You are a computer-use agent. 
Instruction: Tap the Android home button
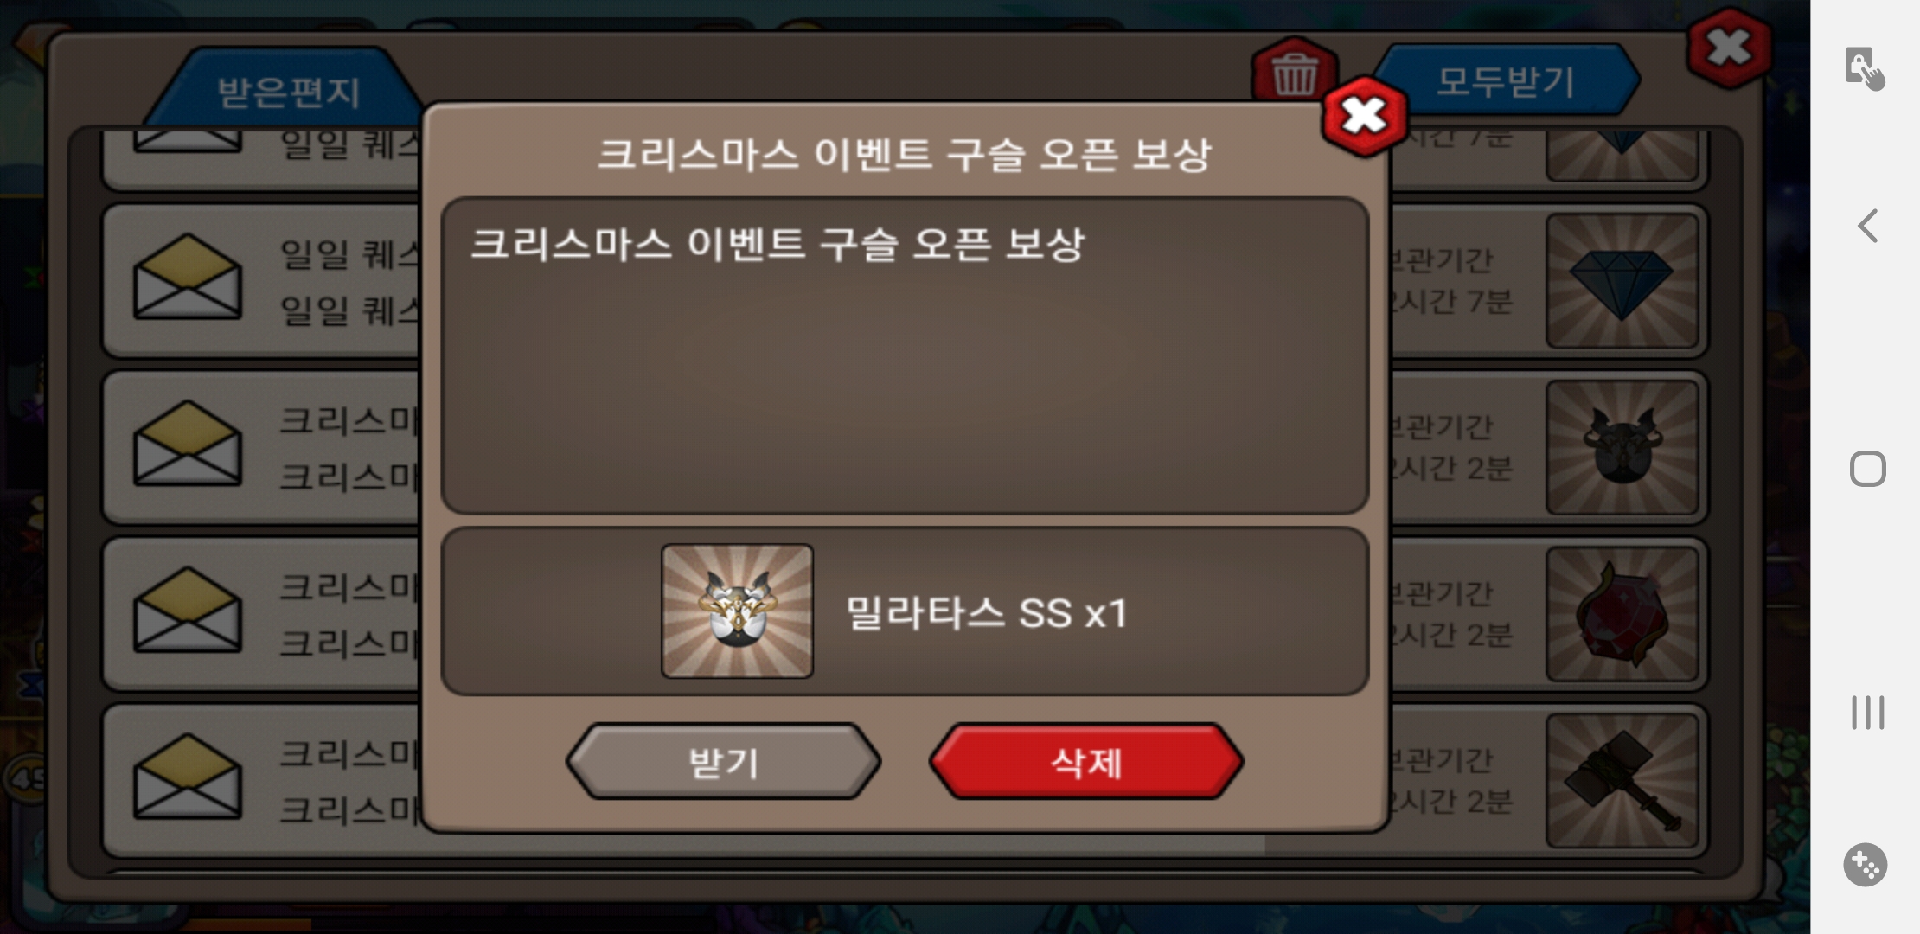pyautogui.click(x=1867, y=469)
